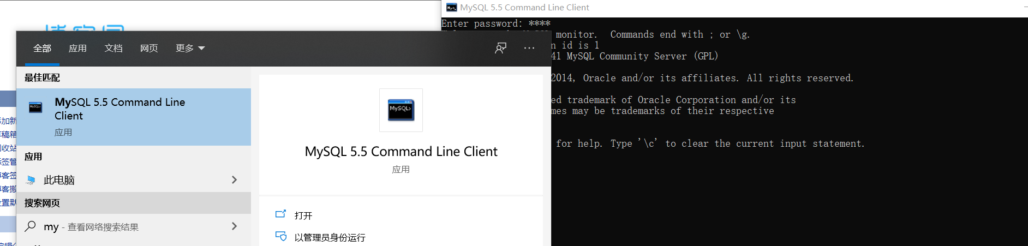1028x246 pixels.
Task: Switch to the 文档 search tab
Action: click(x=113, y=48)
